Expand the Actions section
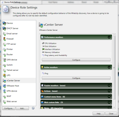 (x=109, y=91)
